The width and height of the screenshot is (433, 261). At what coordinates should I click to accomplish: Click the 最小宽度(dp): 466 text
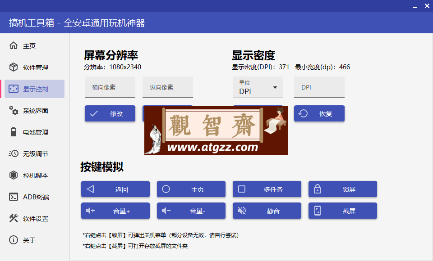322,67
